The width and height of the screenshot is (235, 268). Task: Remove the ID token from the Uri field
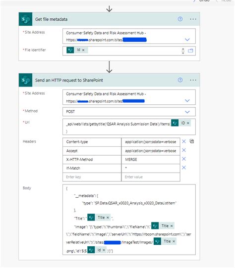click(x=188, y=123)
